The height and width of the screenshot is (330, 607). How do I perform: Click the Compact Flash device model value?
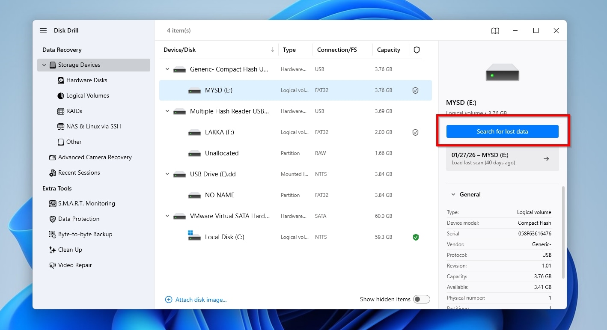coord(534,223)
